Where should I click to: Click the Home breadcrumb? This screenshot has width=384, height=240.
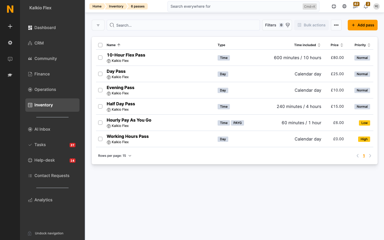(x=97, y=6)
